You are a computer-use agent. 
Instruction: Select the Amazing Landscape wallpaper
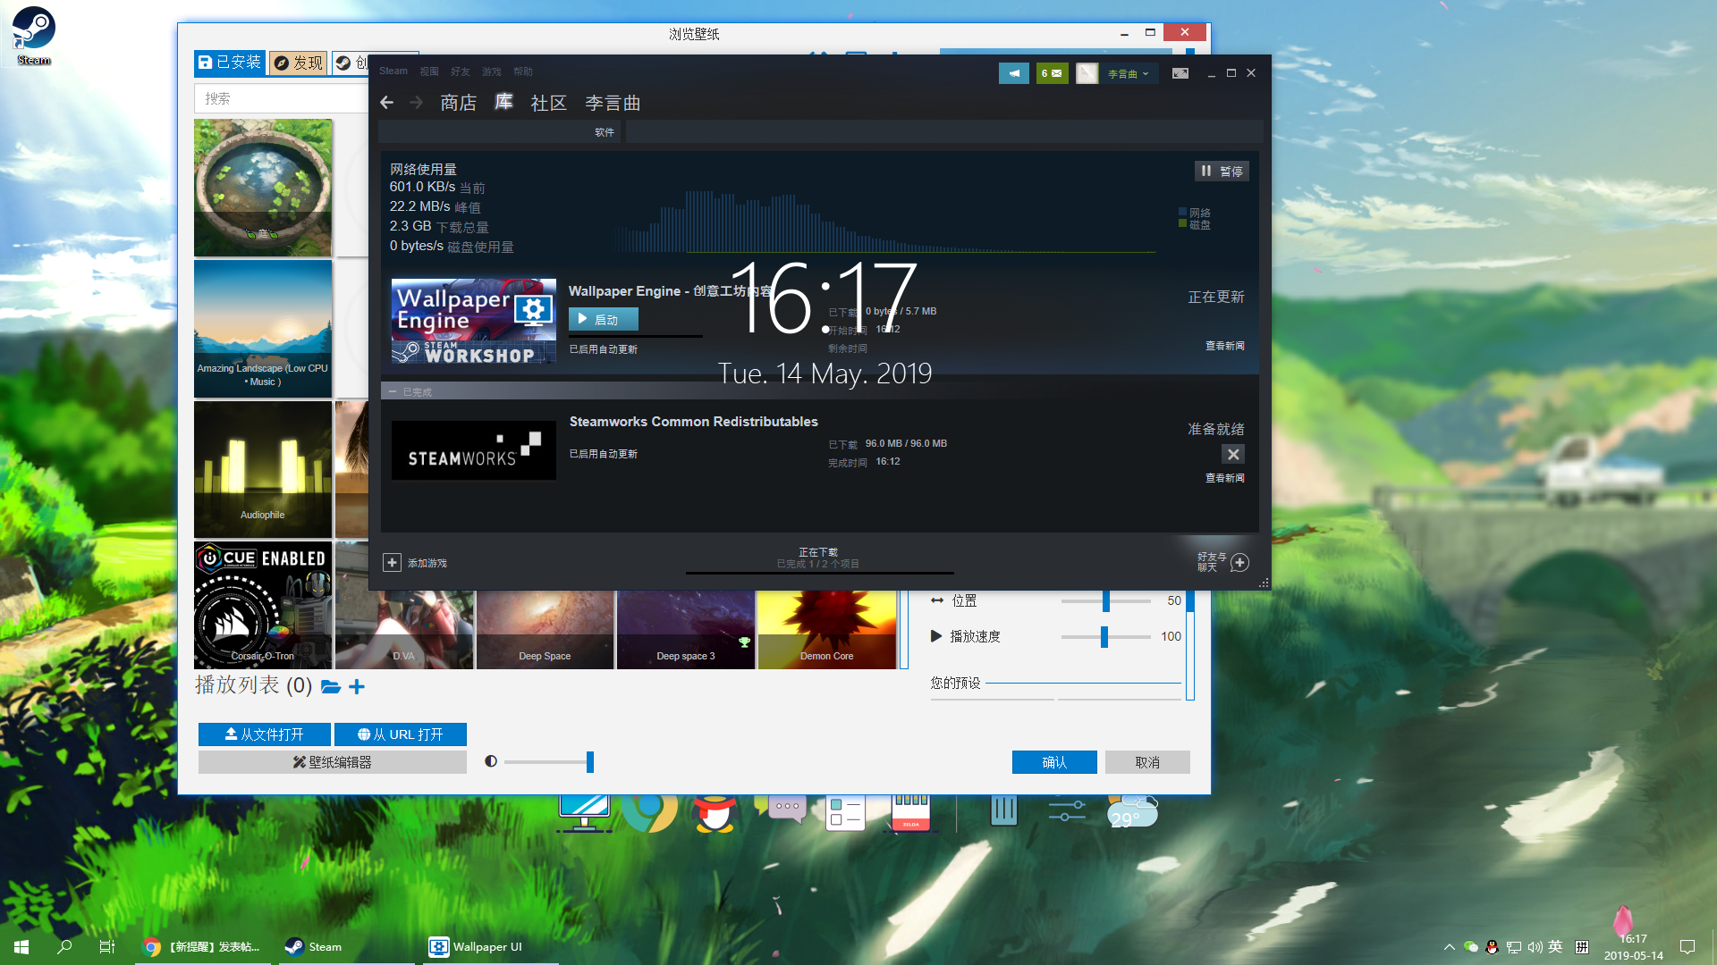point(263,329)
